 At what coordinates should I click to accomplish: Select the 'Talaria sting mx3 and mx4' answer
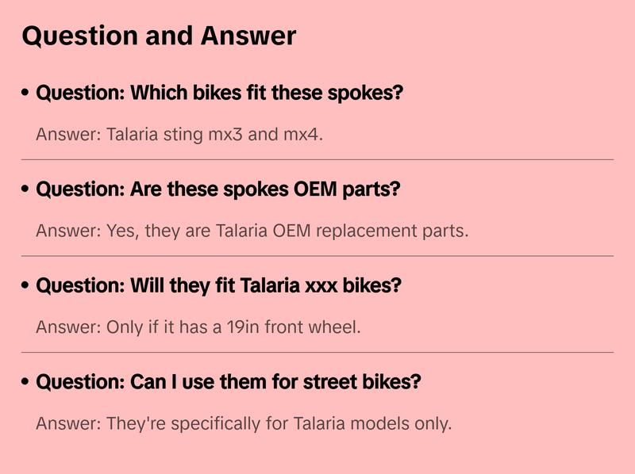coord(179,135)
